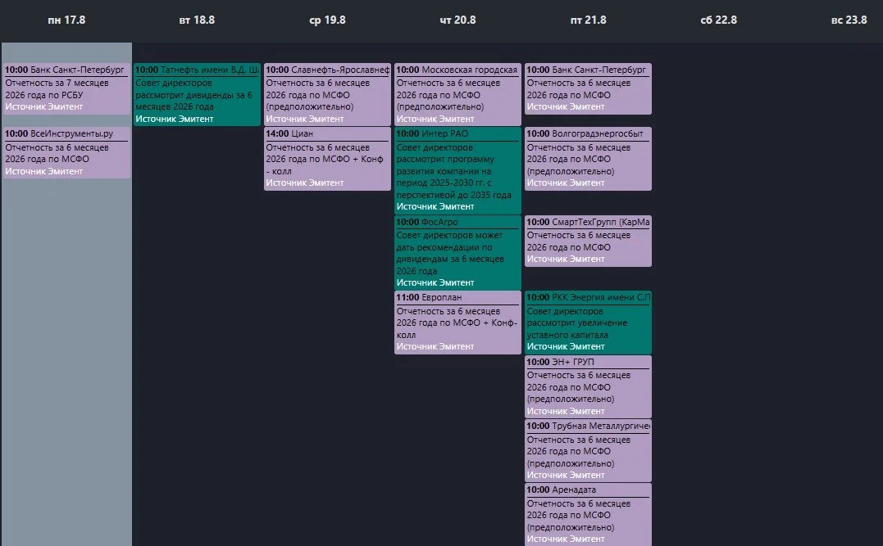Open the ВсеИнструменты.ру event card
This screenshot has height=546, width=883.
[x=66, y=153]
